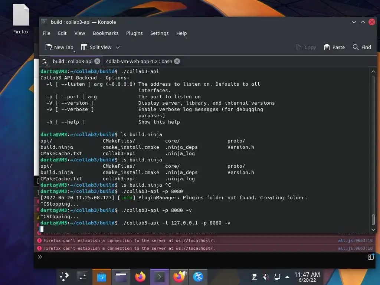Click the Collab3 API Backend - Options: line
The image size is (380, 285).
coord(85,78)
